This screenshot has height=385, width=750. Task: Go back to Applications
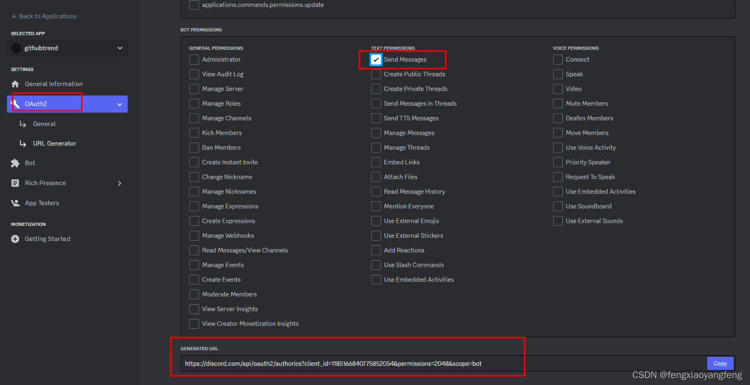(44, 16)
